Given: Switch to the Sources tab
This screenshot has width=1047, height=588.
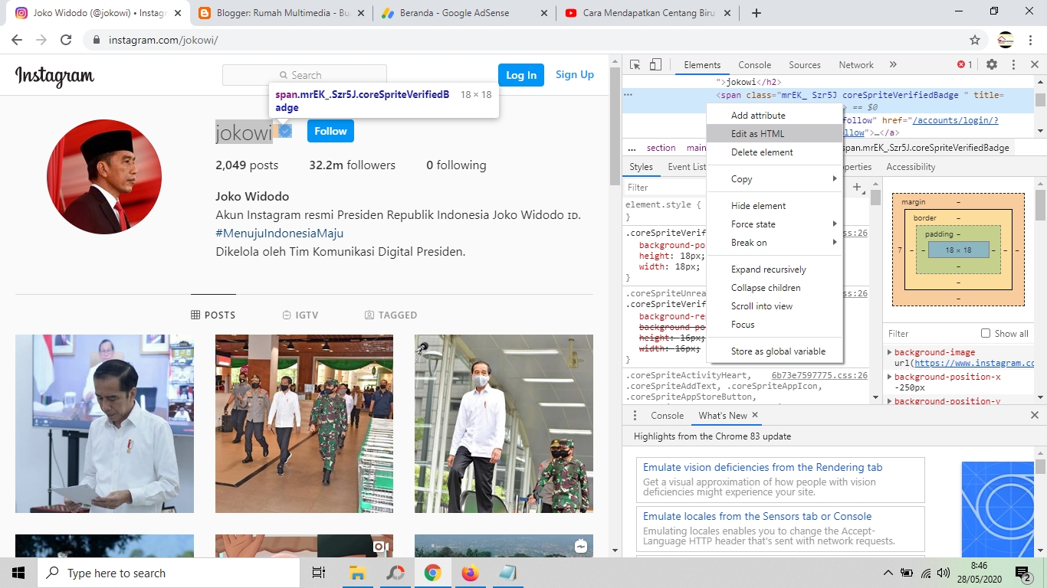Looking at the screenshot, I should (805, 65).
